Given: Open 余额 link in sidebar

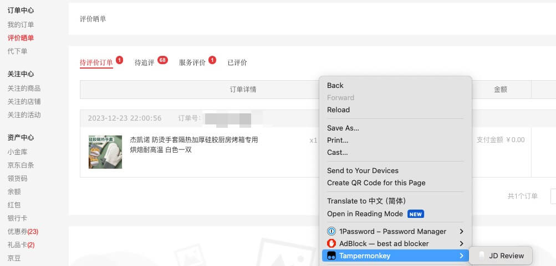Looking at the screenshot, I should click(x=14, y=192).
